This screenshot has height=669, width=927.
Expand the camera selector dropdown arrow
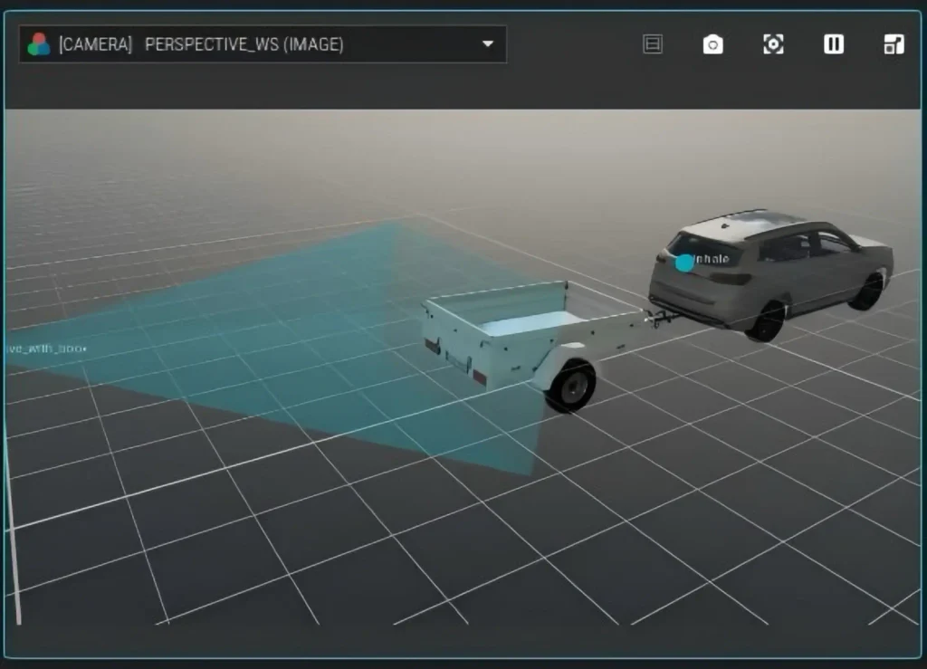tap(488, 43)
